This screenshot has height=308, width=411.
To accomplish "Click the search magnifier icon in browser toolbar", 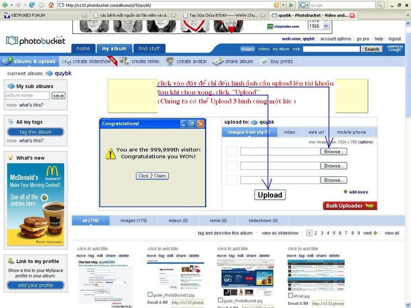I will pos(380,5).
